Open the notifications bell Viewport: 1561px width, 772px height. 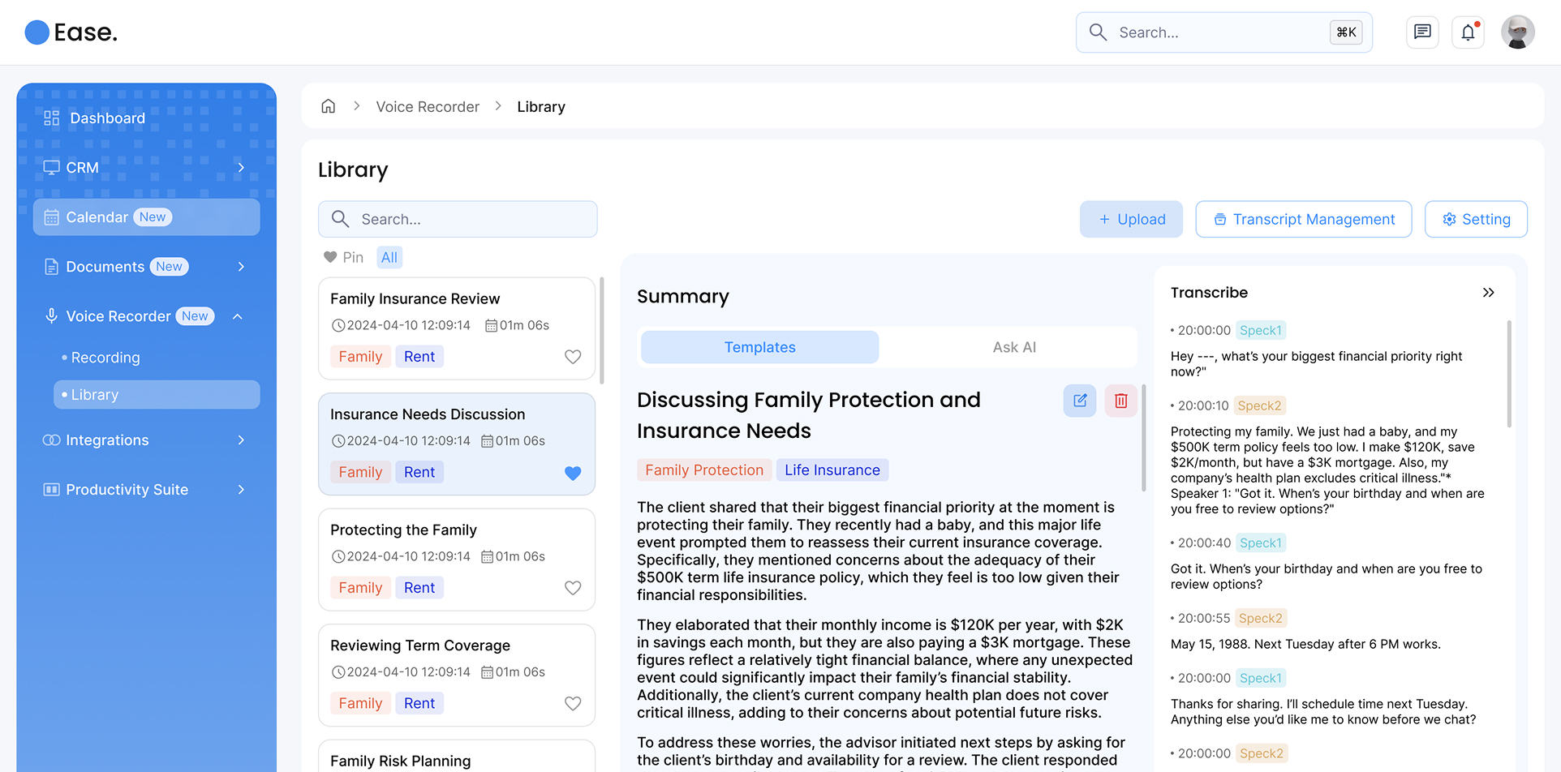1469,32
